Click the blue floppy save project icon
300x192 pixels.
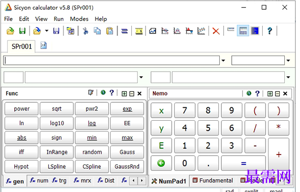click(56, 31)
